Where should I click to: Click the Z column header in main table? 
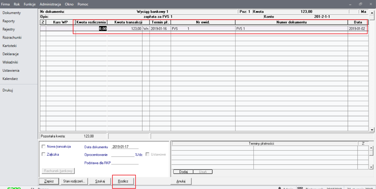[x=43, y=22]
